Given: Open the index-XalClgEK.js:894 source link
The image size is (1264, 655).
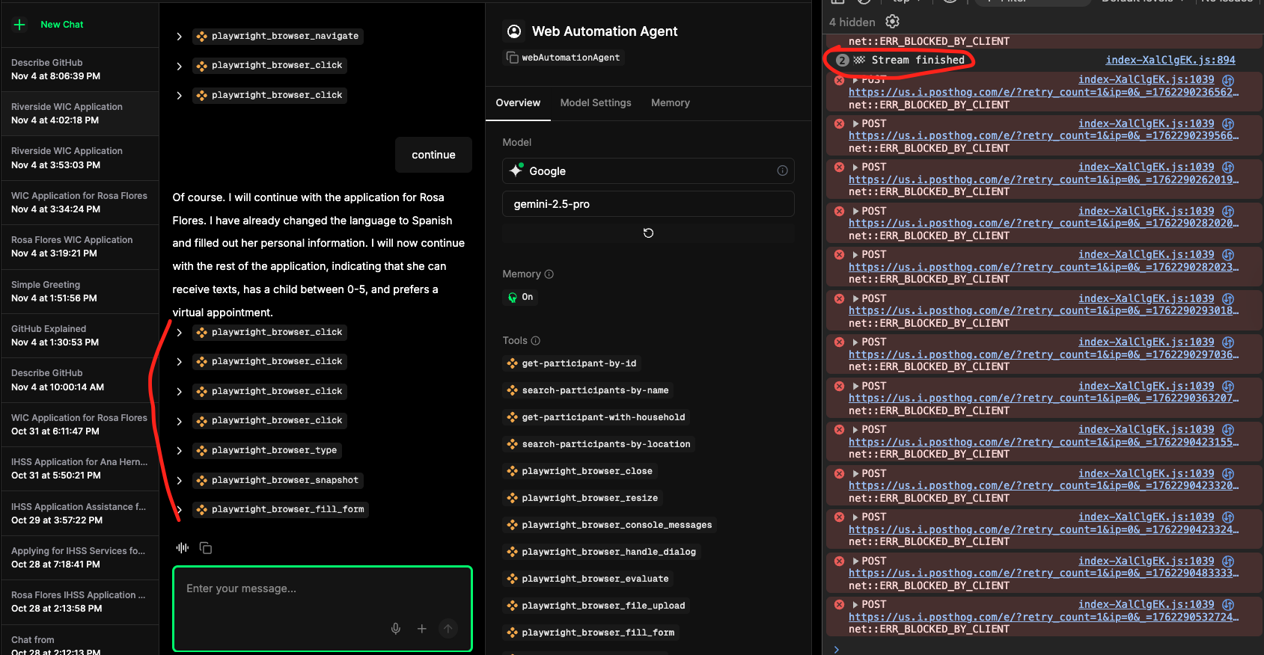Looking at the screenshot, I should (1170, 60).
